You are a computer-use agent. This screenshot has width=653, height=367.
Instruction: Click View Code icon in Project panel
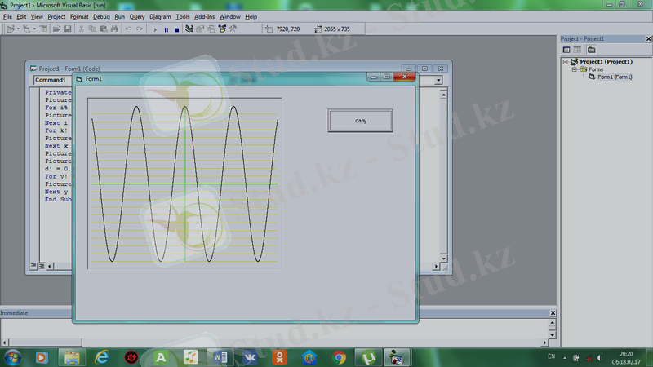[566, 50]
